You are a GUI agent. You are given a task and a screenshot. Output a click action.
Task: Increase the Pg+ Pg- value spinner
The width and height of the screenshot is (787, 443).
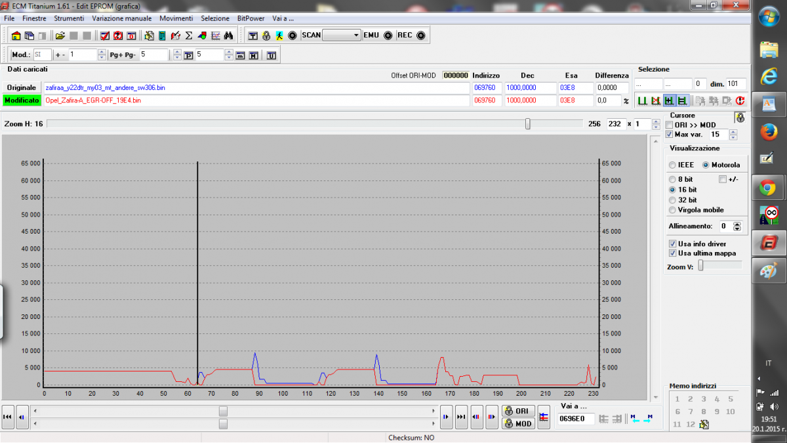click(176, 53)
